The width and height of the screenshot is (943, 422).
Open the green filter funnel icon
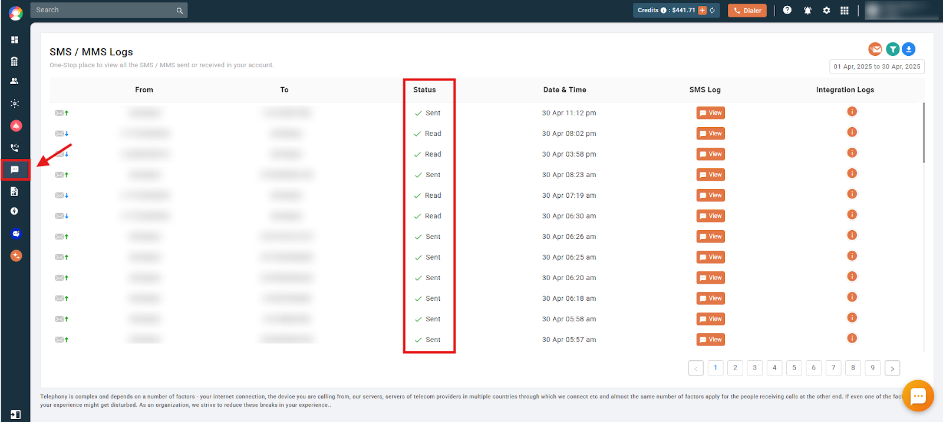(x=893, y=49)
